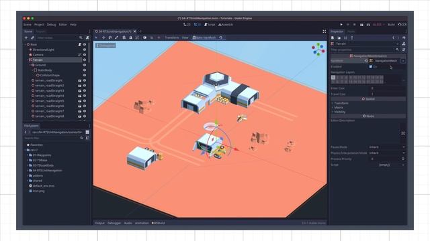Viewport: 430px width, 241px height.
Task: Toggle visibility of Ground node
Action: [85, 65]
